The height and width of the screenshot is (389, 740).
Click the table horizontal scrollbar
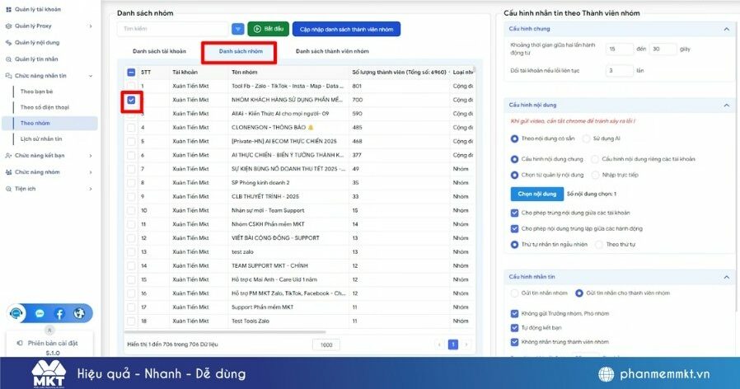(x=225, y=332)
